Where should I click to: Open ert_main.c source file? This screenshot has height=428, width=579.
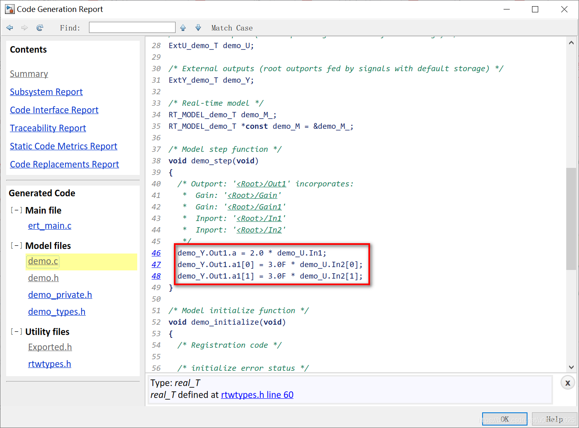click(x=49, y=226)
